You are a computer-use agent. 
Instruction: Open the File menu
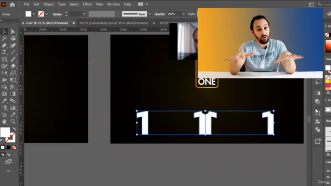pos(26,4)
